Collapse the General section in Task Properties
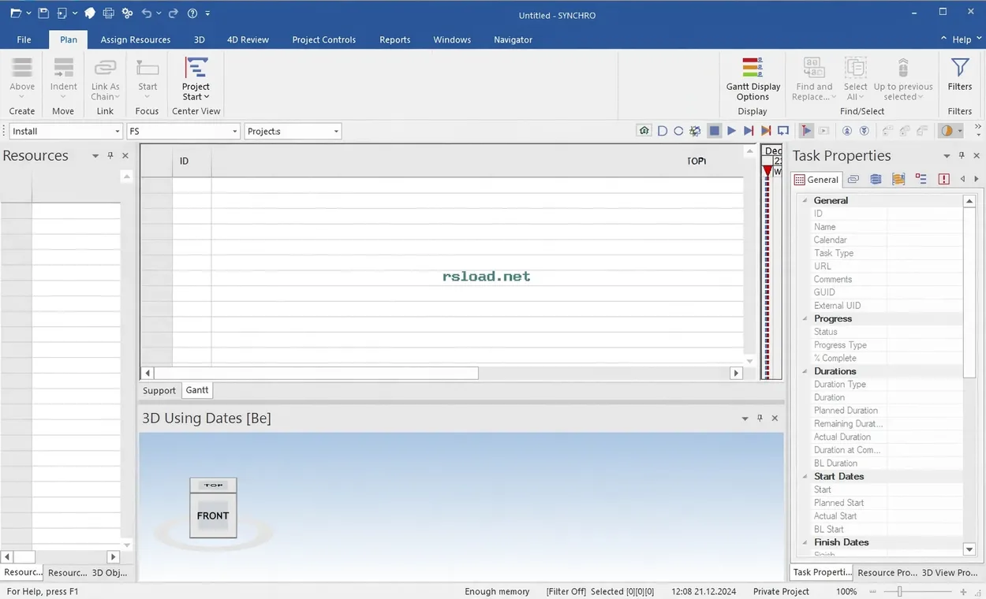 805,200
